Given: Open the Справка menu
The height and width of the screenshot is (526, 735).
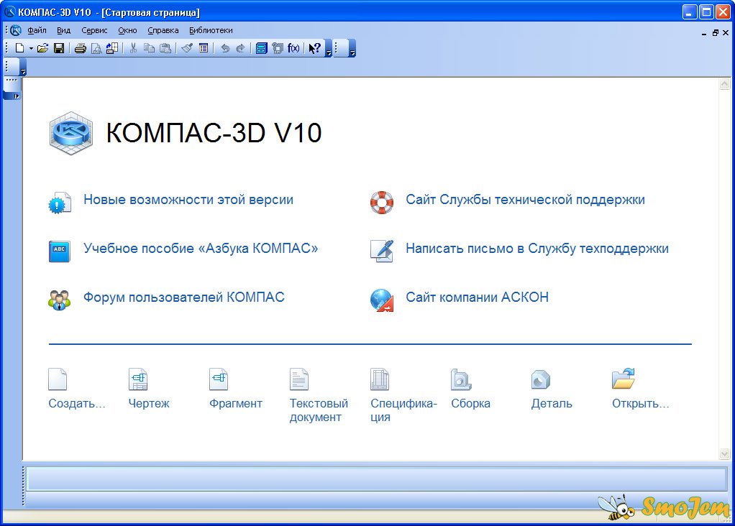Looking at the screenshot, I should (163, 30).
